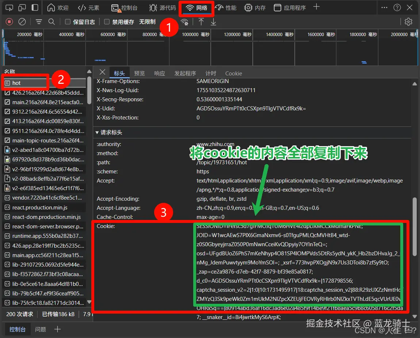Open network settings gear icon
The height and width of the screenshot is (338, 420).
(408, 21)
